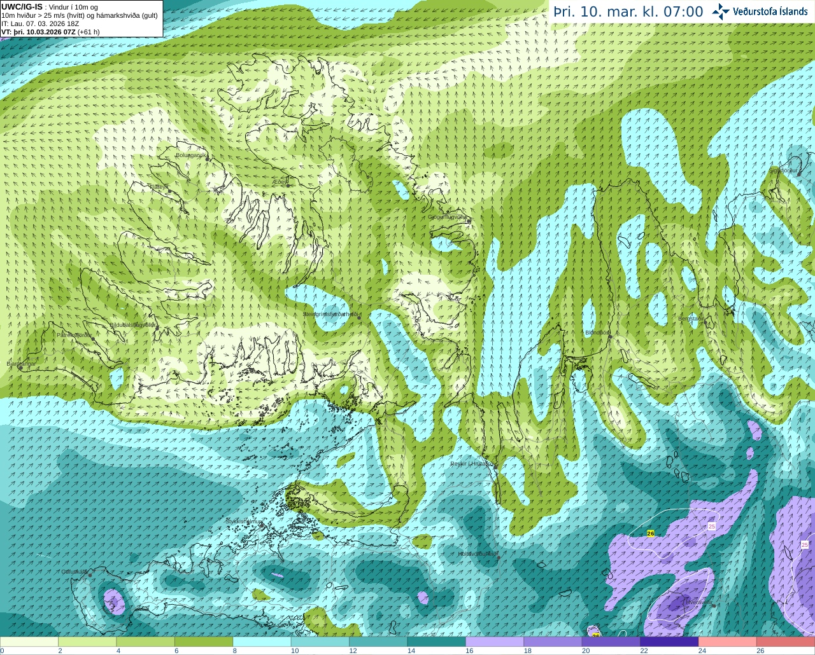The width and height of the screenshot is (815, 655).
Task: Click the 'IT: Lau. 07. 03. 2026 18Z' line
Action: (40, 24)
